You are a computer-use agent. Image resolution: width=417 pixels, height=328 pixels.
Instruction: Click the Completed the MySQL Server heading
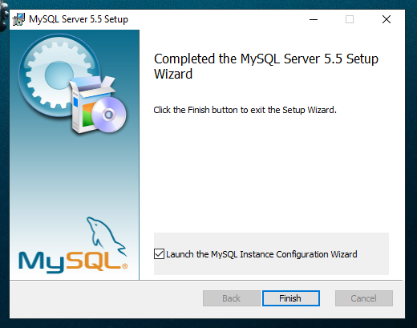coord(266,67)
